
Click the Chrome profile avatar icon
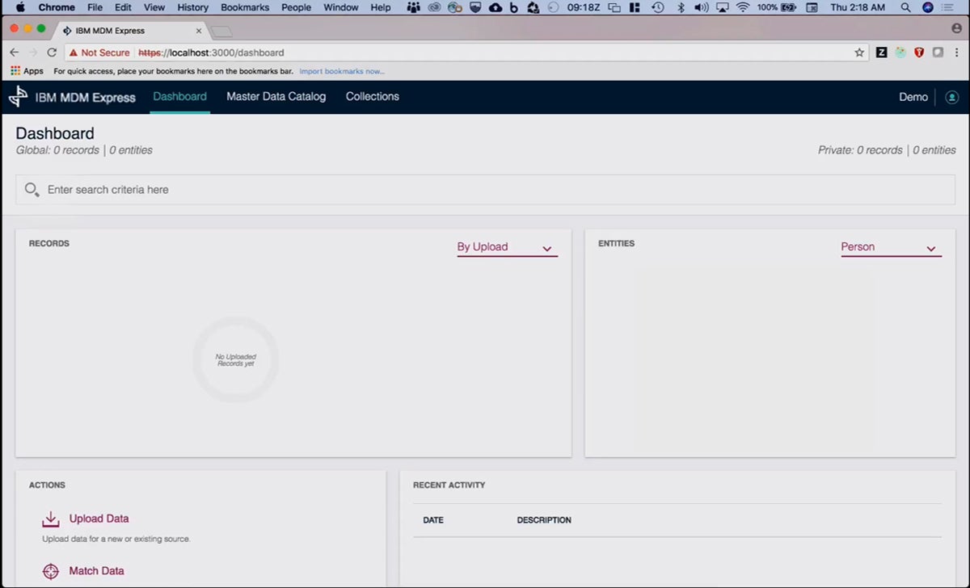point(957,28)
